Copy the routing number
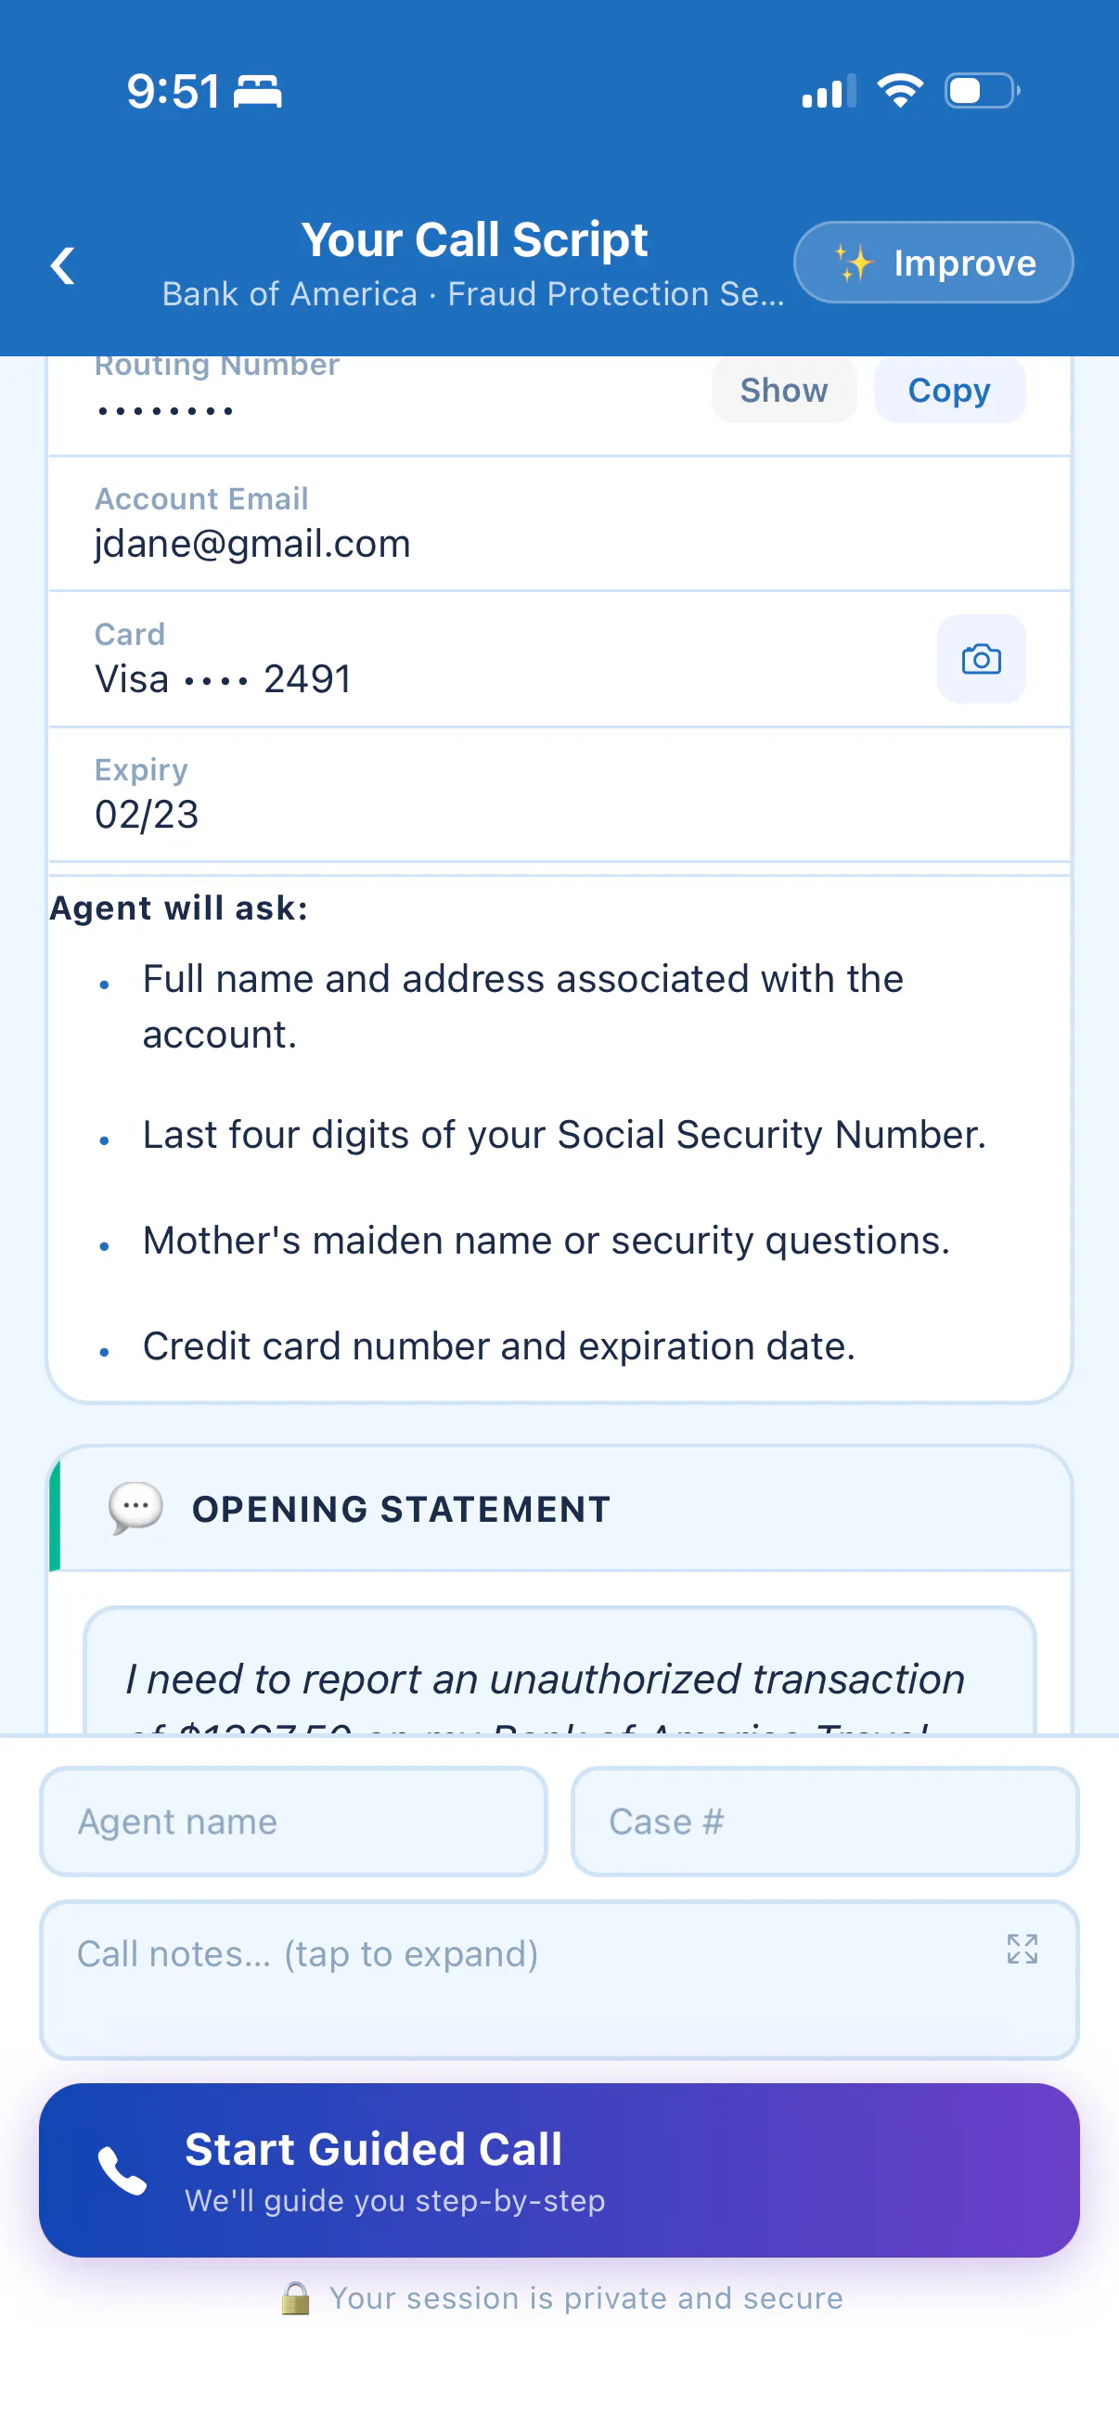The height and width of the screenshot is (2433, 1119). pyautogui.click(x=949, y=390)
